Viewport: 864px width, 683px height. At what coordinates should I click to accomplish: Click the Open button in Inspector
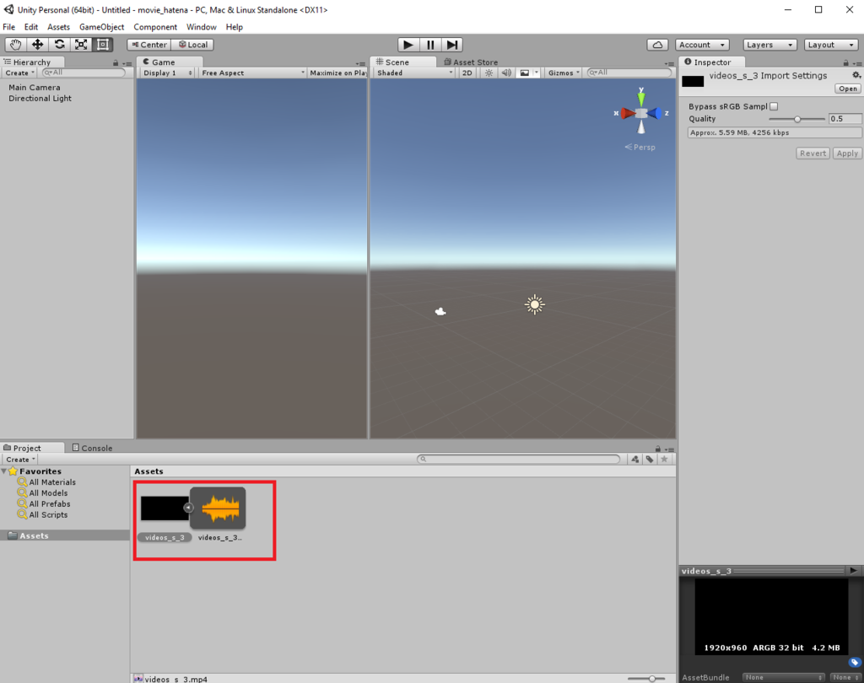(847, 89)
